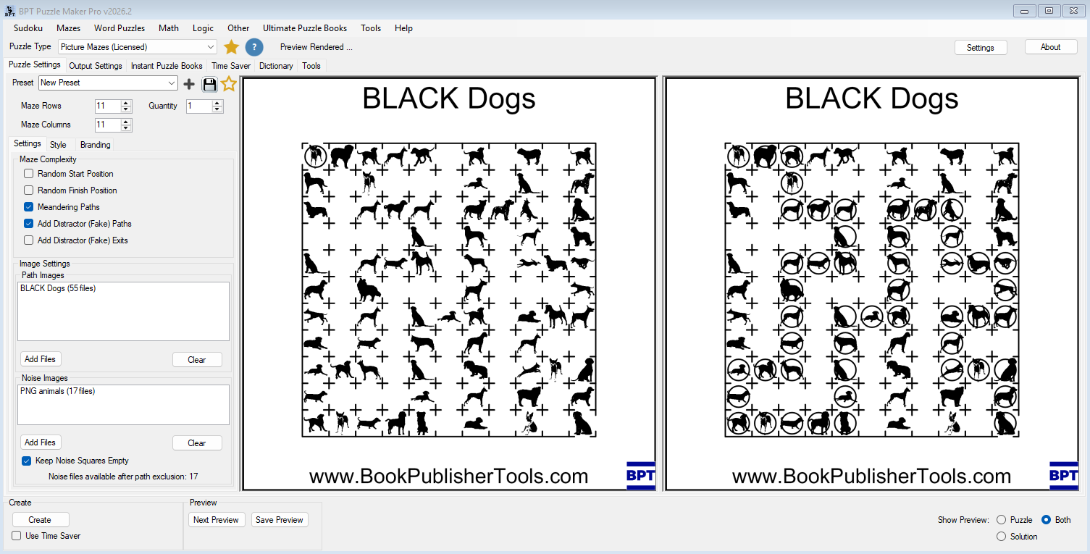Select the Puzzle preview radio button
Image resolution: width=1090 pixels, height=554 pixels.
point(1001,520)
